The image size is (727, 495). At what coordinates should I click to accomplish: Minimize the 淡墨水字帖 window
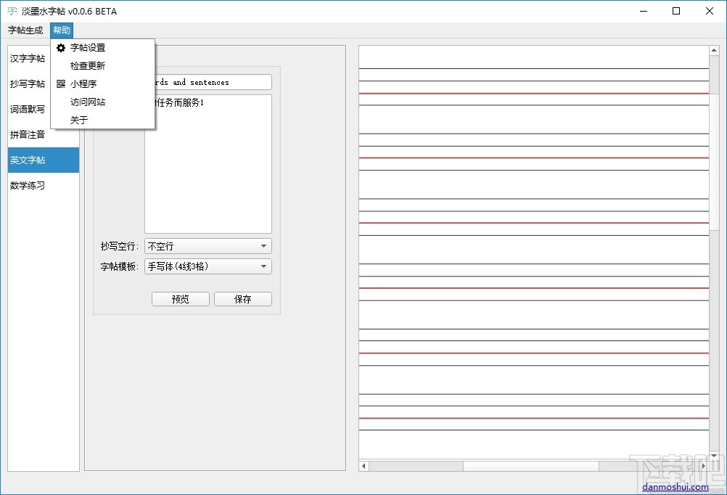644,11
